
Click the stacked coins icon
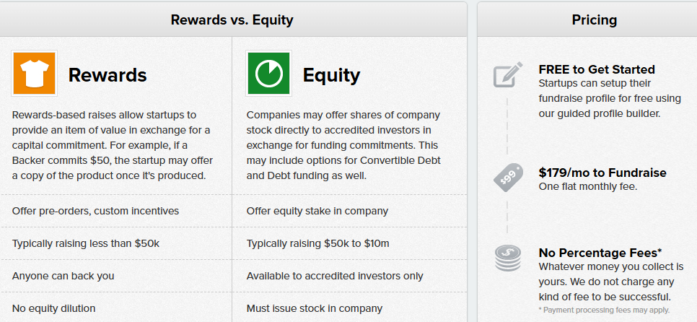coord(508,258)
